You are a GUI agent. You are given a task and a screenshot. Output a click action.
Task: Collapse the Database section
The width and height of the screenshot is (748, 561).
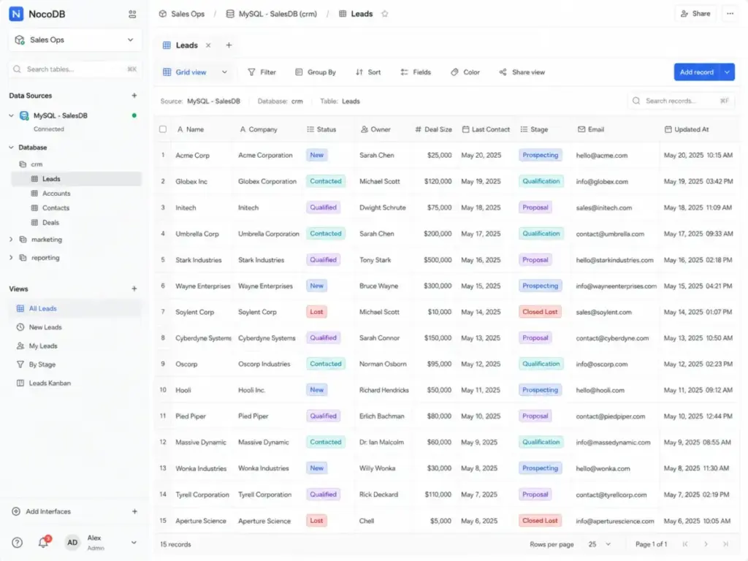coord(11,148)
